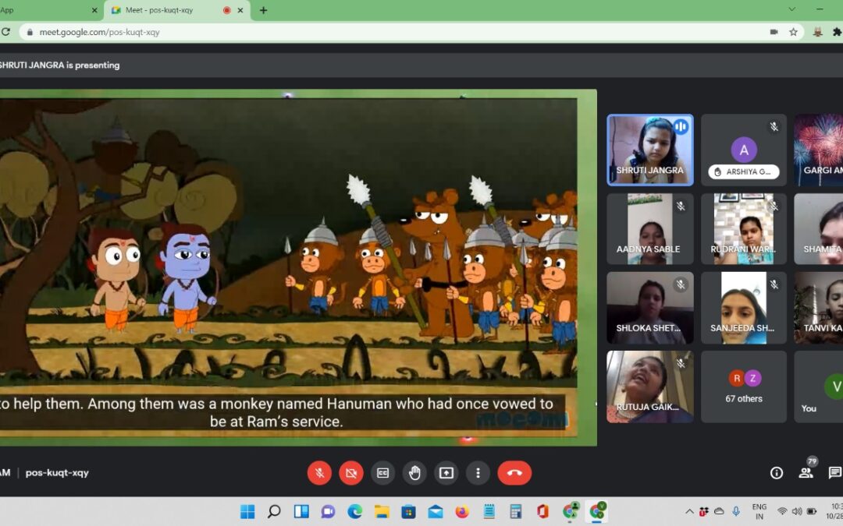
Task: Leave the call with the red hang-up button
Action: (514, 473)
